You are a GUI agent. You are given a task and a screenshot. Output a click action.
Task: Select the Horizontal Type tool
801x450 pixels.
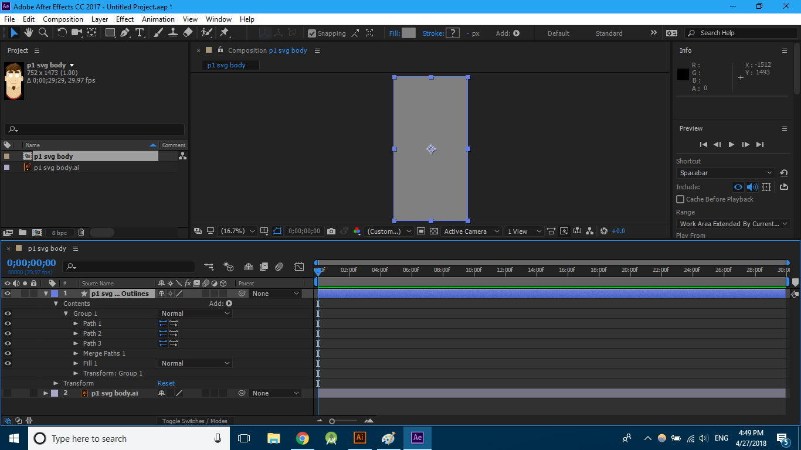pyautogui.click(x=140, y=33)
